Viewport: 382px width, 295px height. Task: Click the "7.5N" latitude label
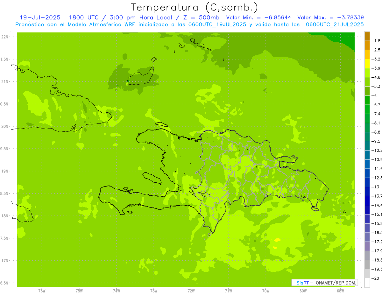(x=4, y=238)
